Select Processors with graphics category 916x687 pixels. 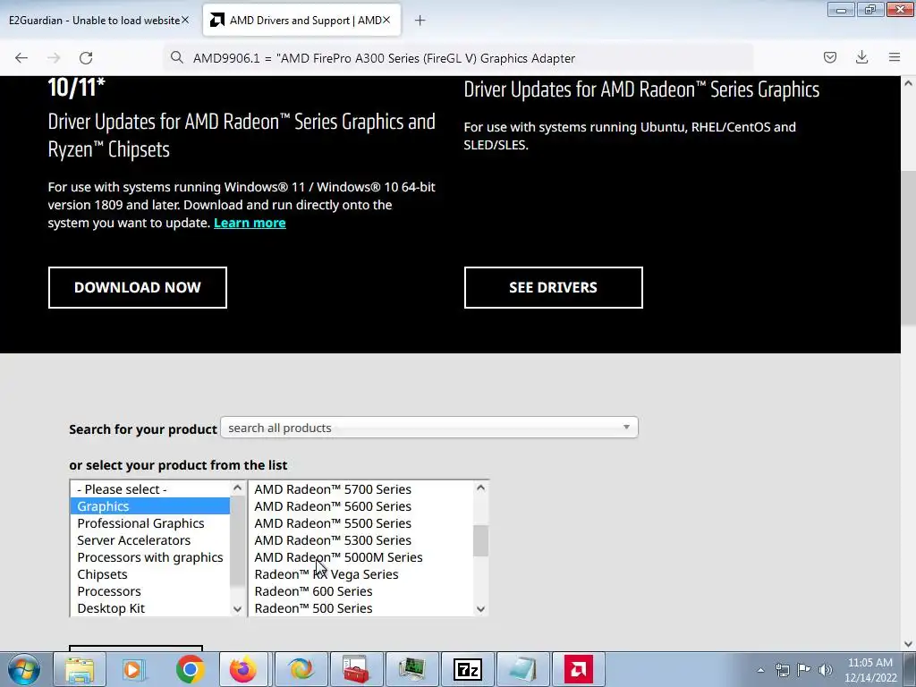[x=150, y=556]
